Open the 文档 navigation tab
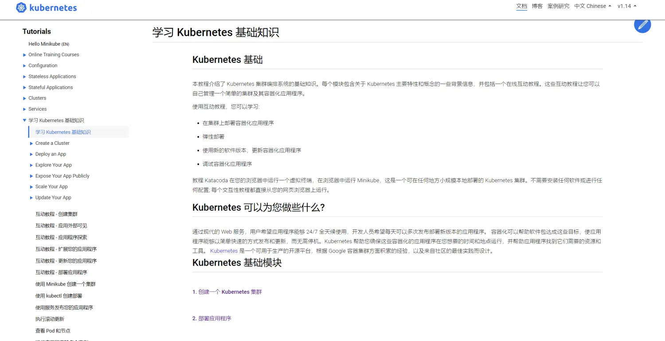Screen dimensions: 665x341 [x=521, y=6]
